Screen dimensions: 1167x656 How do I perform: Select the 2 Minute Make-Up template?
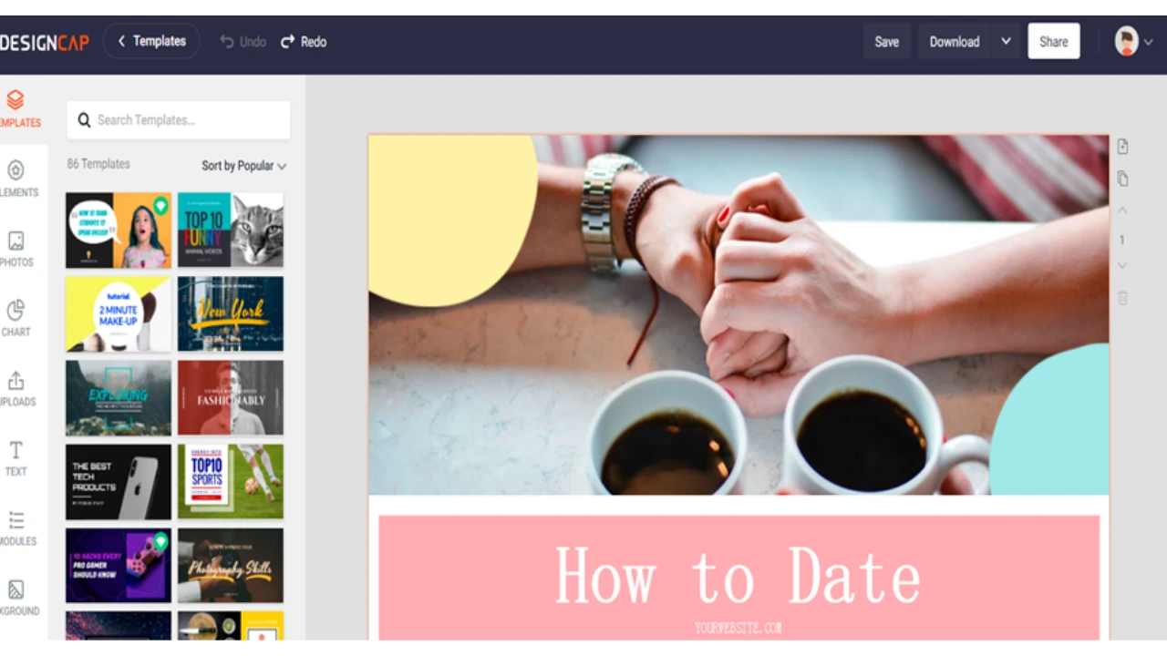[119, 313]
